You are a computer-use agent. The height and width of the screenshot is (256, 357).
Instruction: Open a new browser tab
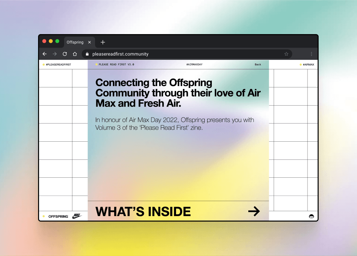(x=103, y=42)
